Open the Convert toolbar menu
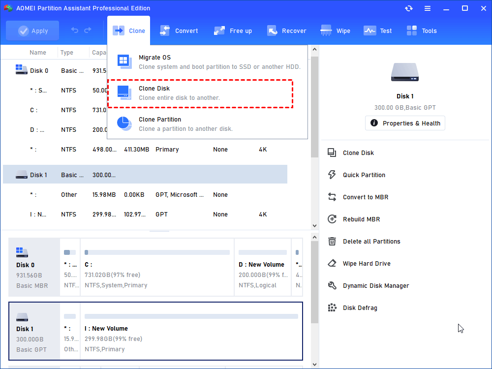The image size is (492, 369). 179,31
